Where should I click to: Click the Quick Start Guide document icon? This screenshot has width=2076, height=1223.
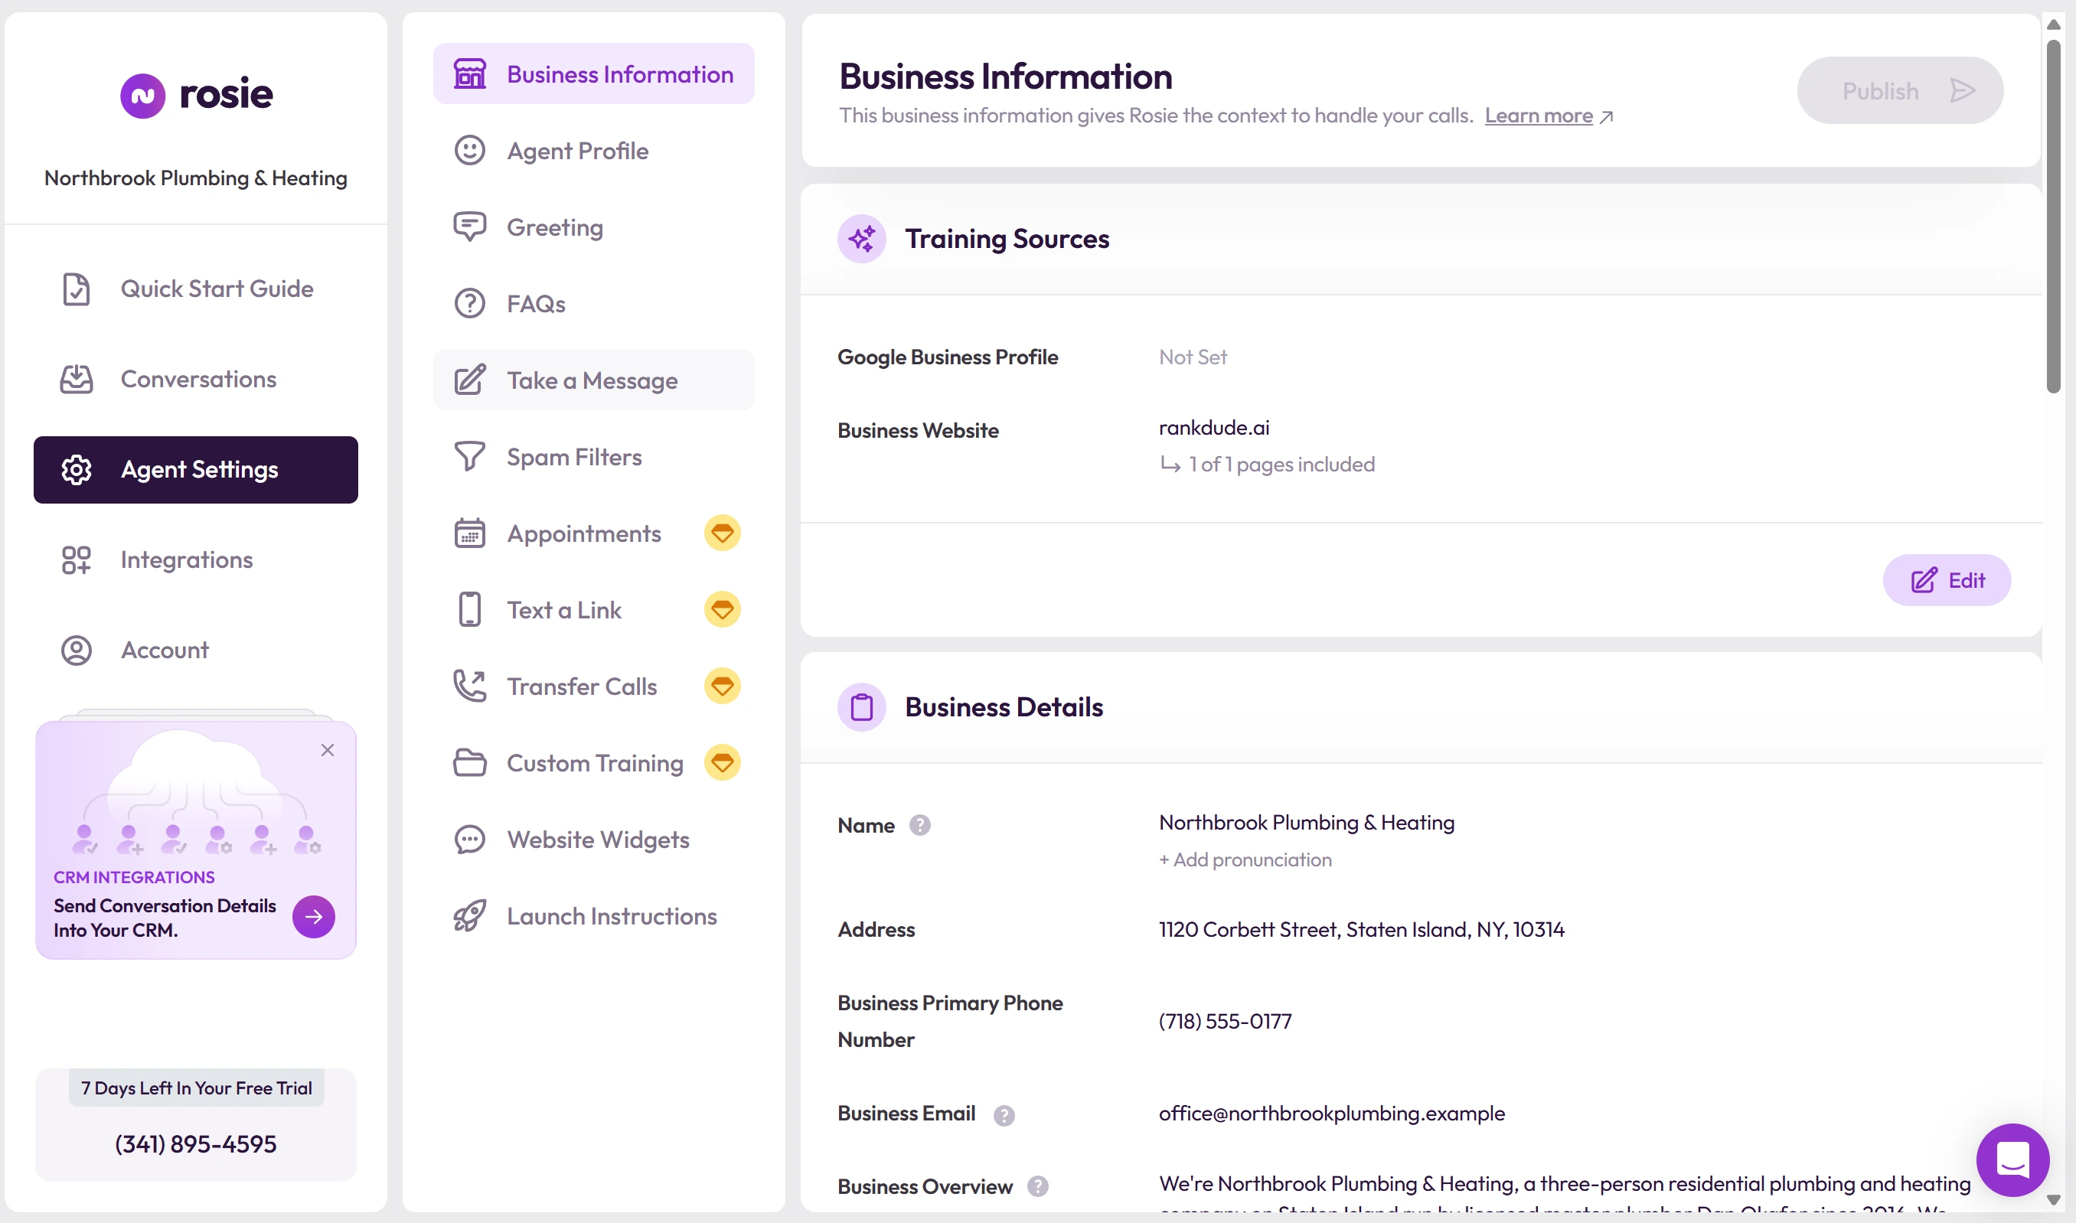(x=77, y=289)
